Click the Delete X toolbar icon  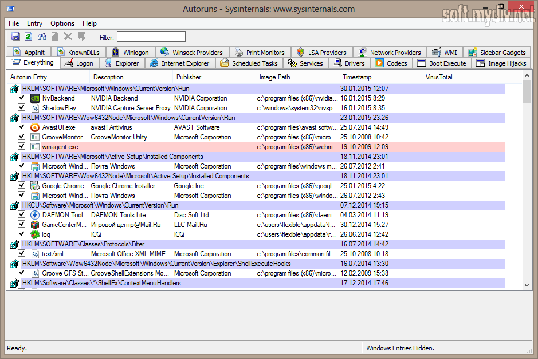click(68, 37)
